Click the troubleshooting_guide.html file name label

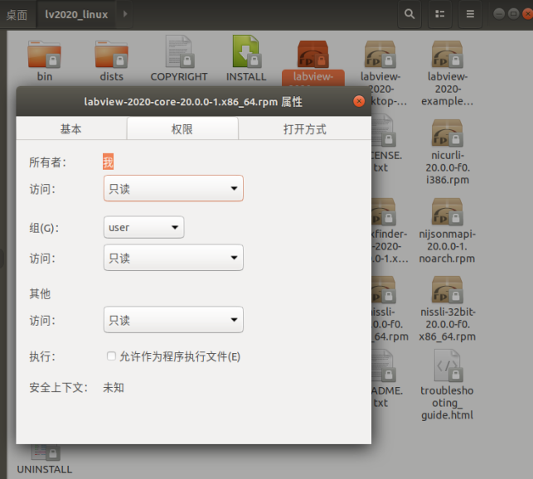pos(448,403)
